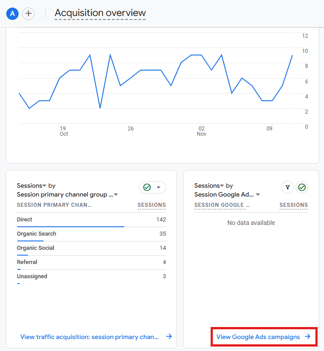Click the SESSION PRIMARY CHAN… column header
The width and height of the screenshot is (324, 351).
(54, 205)
